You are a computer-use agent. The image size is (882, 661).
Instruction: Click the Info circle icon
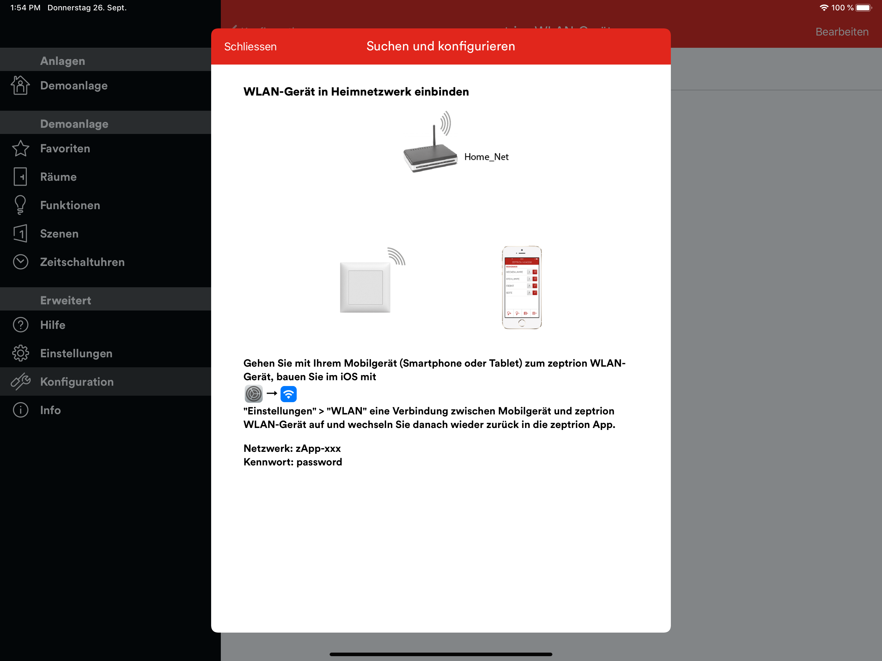click(x=20, y=410)
